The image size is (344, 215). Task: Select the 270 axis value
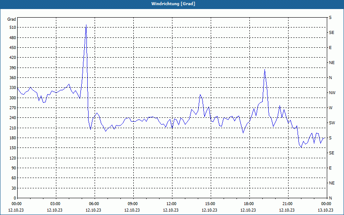pyautogui.click(x=12, y=108)
